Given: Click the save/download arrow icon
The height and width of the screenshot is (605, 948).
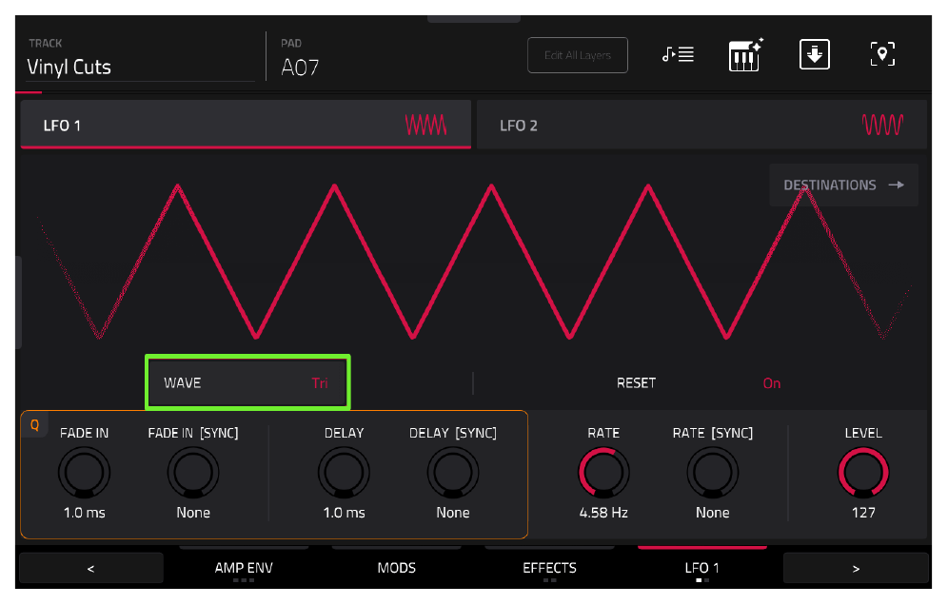Looking at the screenshot, I should 815,54.
